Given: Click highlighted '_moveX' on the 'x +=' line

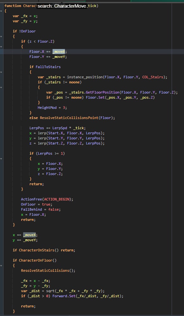Looking at the screenshot, I should (29, 235).
